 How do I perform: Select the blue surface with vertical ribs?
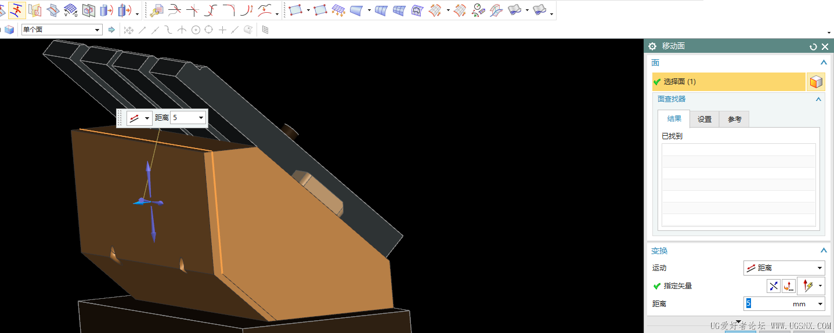pyautogui.click(x=381, y=10)
